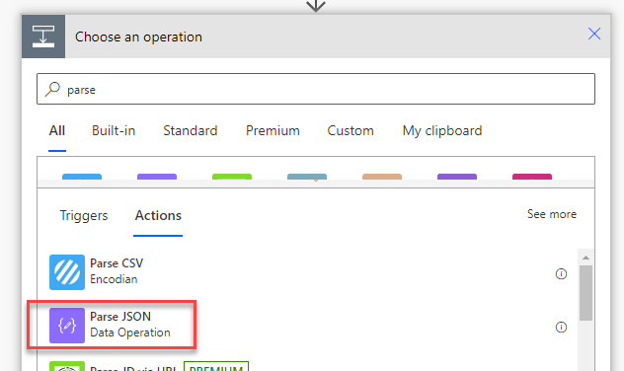Open info for Parse CSV action

561,273
